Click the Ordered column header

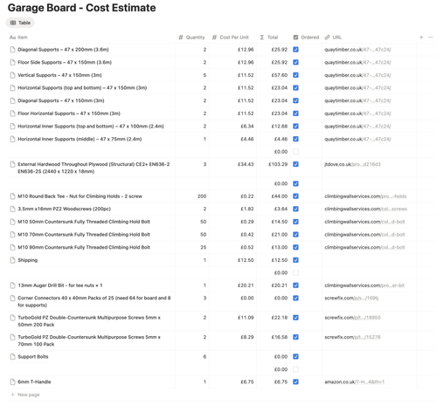(306, 38)
